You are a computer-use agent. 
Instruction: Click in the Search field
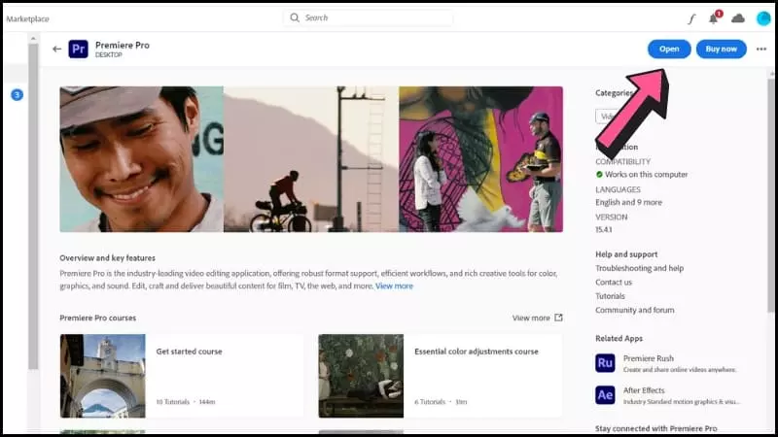pos(369,17)
